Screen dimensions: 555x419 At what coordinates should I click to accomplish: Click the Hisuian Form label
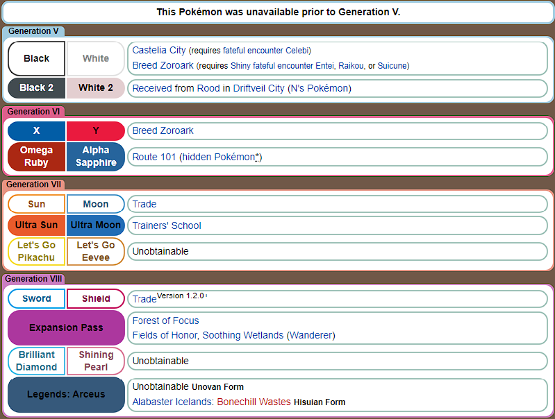tap(320, 402)
